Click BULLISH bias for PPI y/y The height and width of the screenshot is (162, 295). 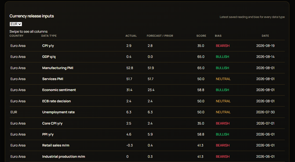pos(222,134)
